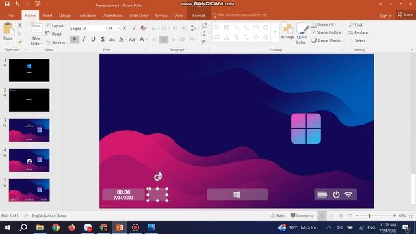Switch to the Animations tab
416x234 pixels.
pyautogui.click(x=112, y=16)
